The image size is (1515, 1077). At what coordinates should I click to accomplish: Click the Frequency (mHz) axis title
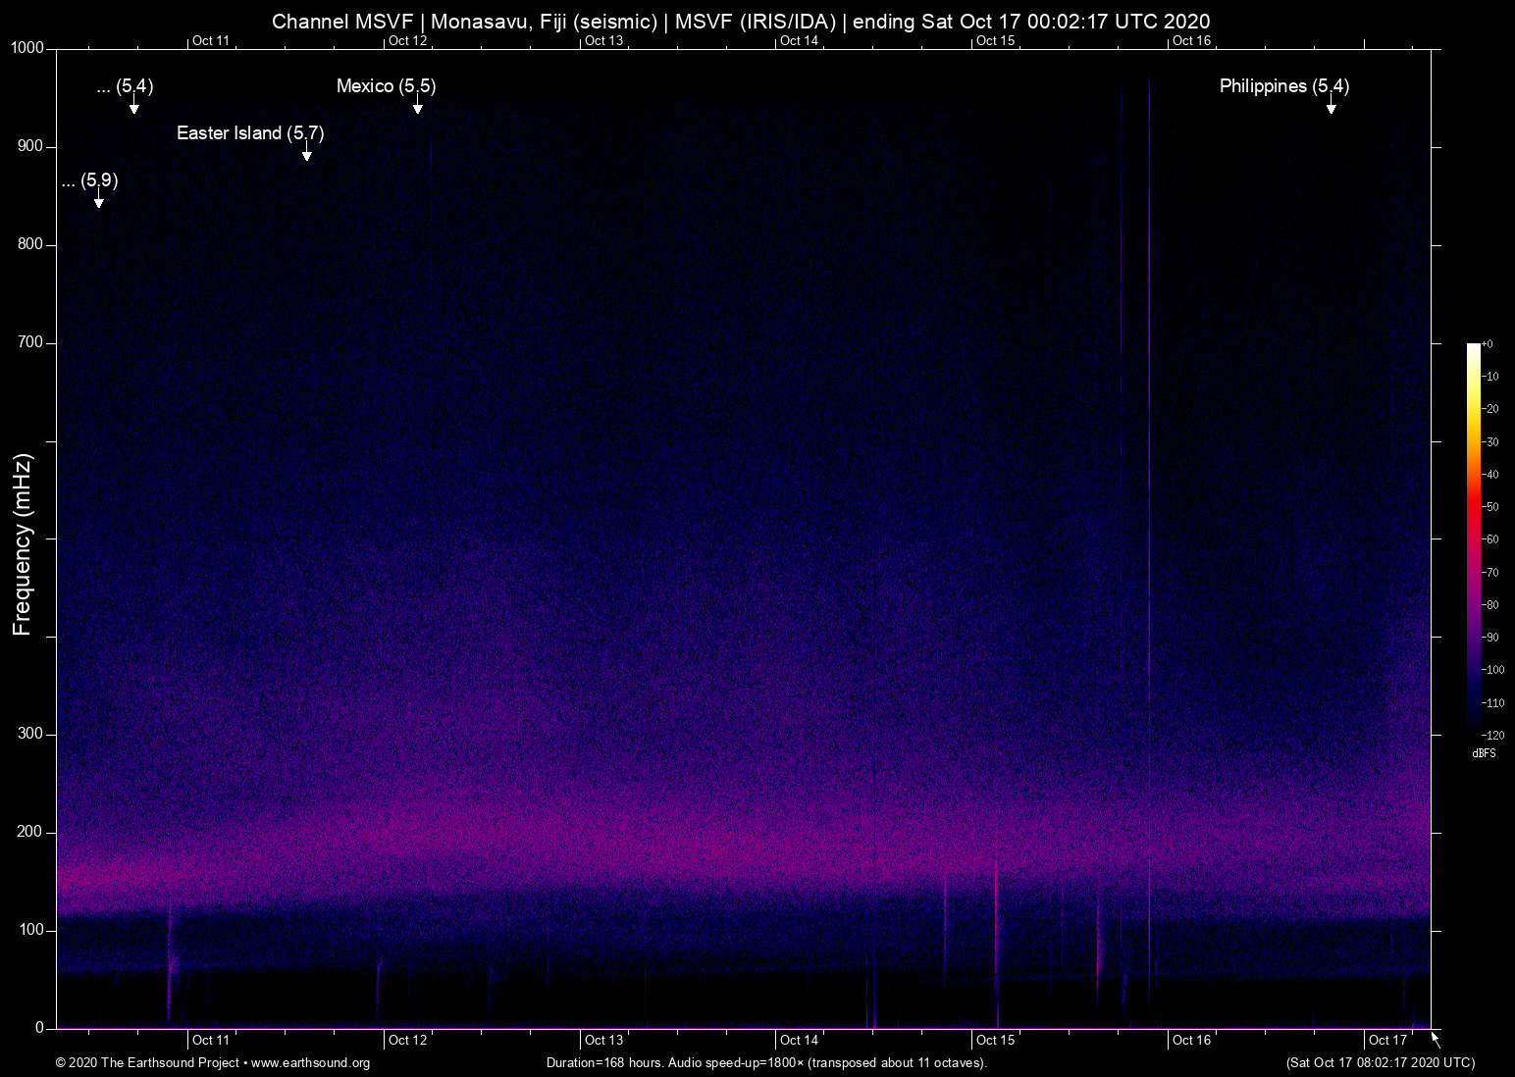[22, 544]
